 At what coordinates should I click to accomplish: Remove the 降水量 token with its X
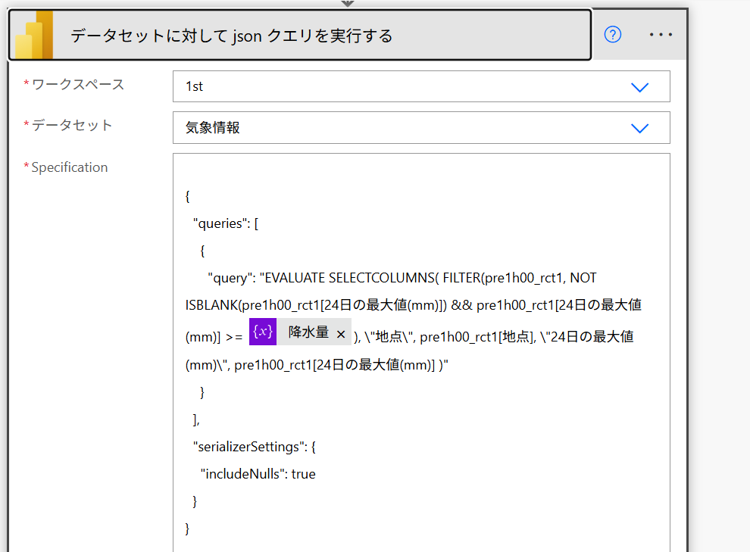click(x=341, y=334)
